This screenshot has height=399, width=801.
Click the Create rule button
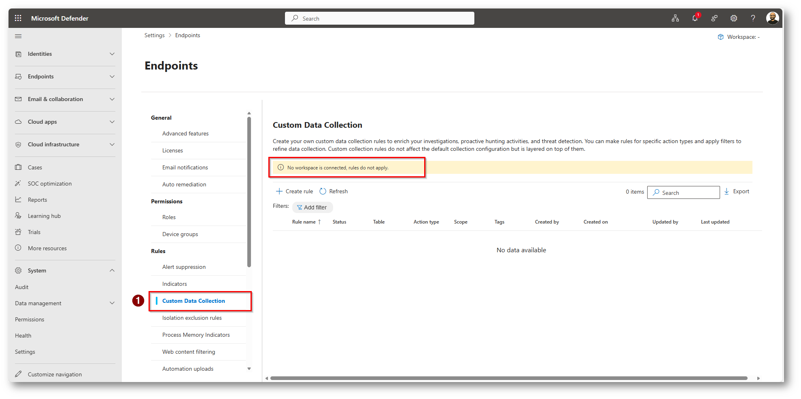pos(294,192)
